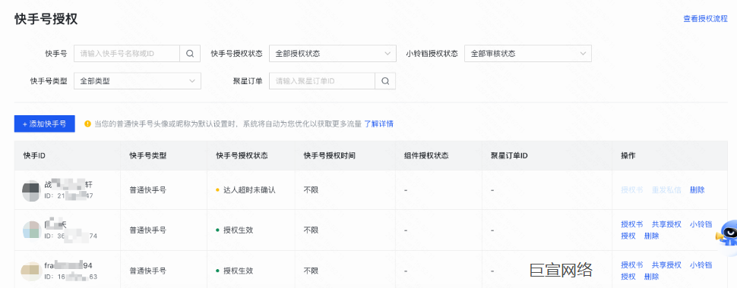
Task: Click 删除 in fra…94 row
Action: point(651,277)
